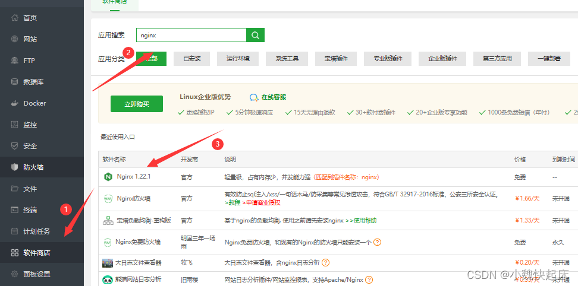Click the 最近使用入口 label
Image resolution: width=578 pixels, height=286 pixels.
[x=118, y=137]
